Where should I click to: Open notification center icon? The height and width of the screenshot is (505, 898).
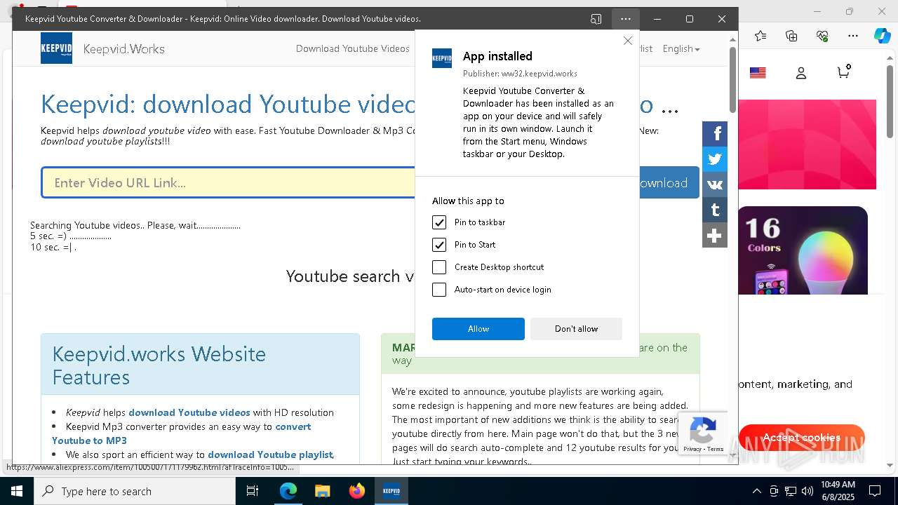(x=876, y=491)
